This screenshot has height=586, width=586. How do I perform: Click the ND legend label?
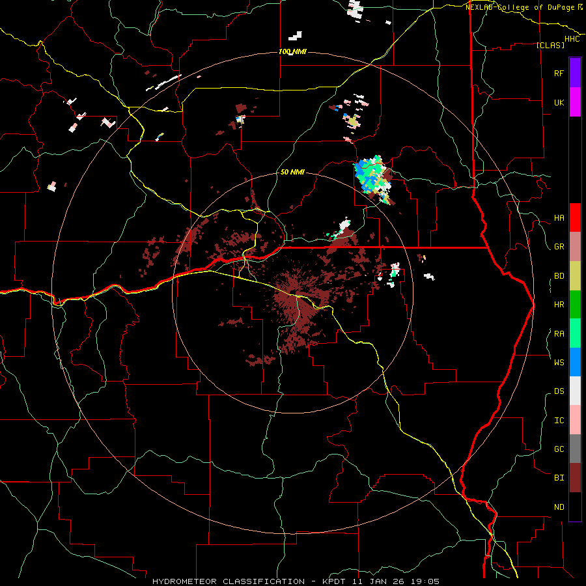[559, 507]
